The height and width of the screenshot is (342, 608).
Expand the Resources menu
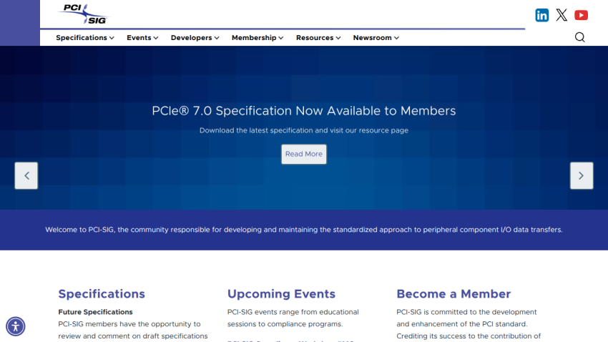coord(318,38)
